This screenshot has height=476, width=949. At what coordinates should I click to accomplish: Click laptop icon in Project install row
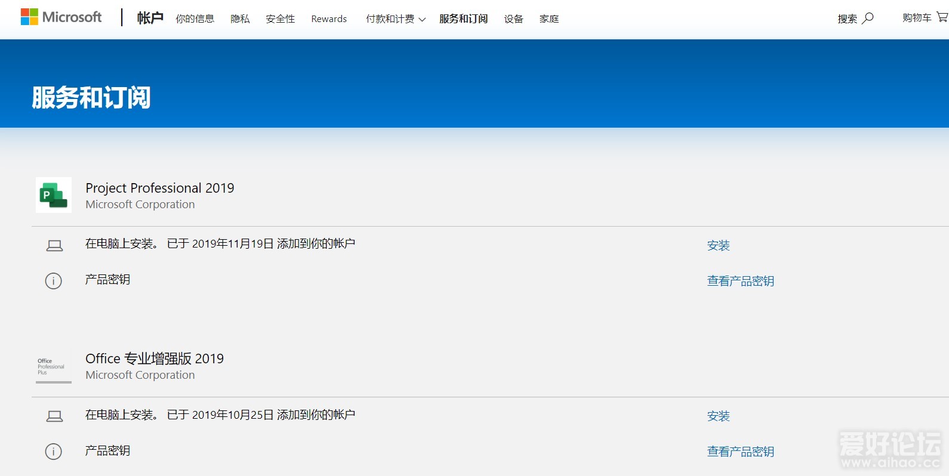point(54,246)
